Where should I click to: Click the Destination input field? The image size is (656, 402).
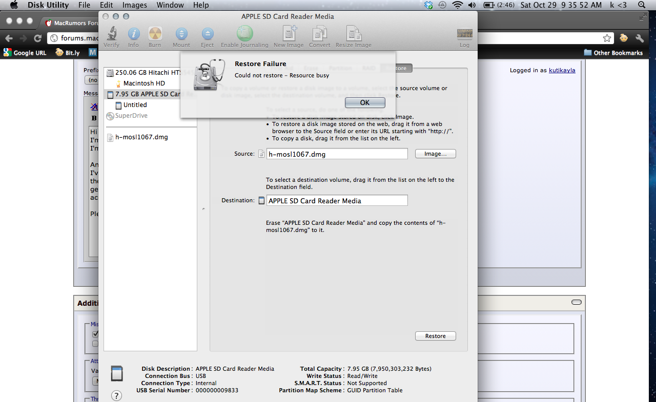point(337,201)
